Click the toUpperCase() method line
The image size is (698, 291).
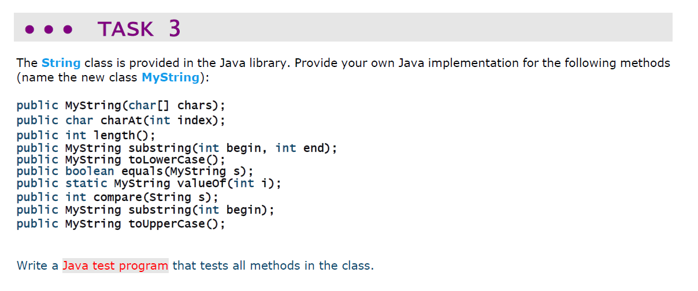[x=121, y=224]
